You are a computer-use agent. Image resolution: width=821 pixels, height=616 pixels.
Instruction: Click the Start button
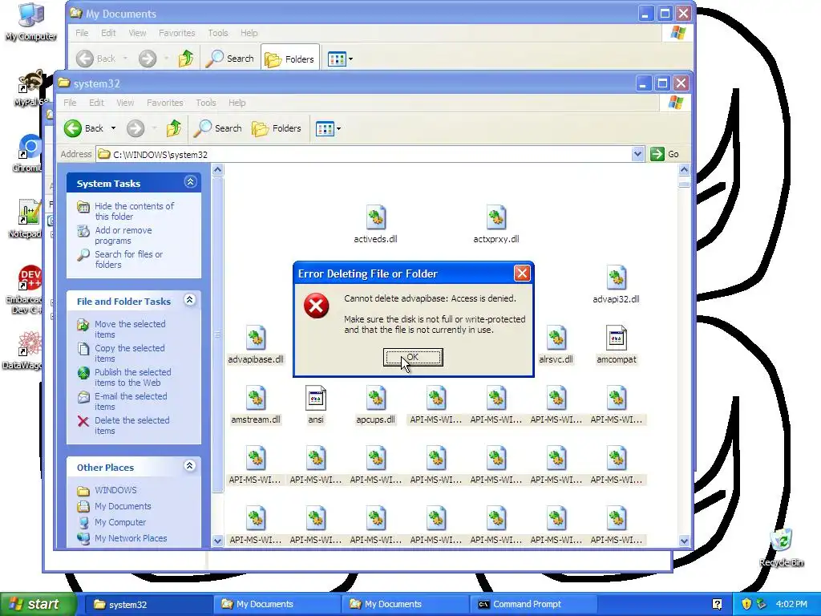(x=37, y=605)
